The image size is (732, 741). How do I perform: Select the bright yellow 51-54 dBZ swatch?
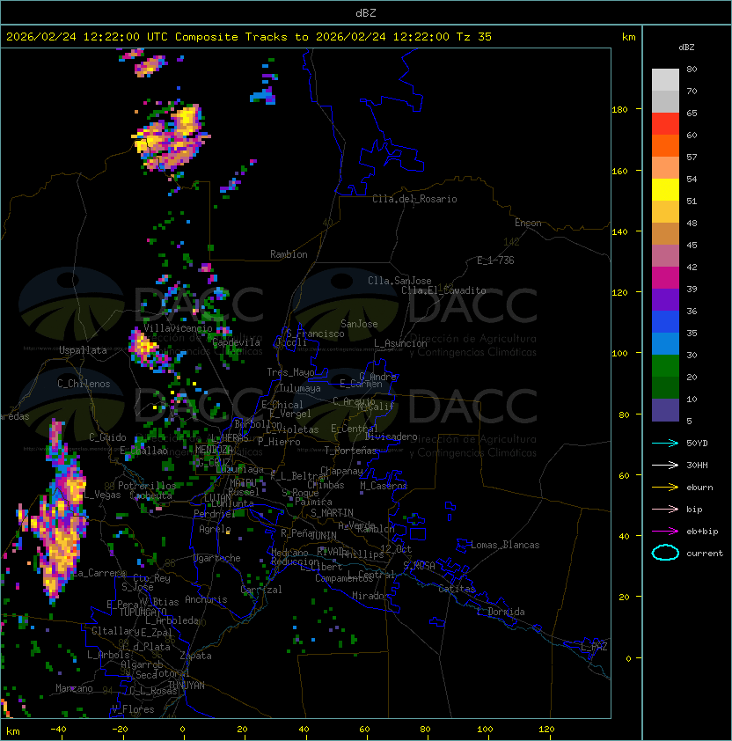665,190
